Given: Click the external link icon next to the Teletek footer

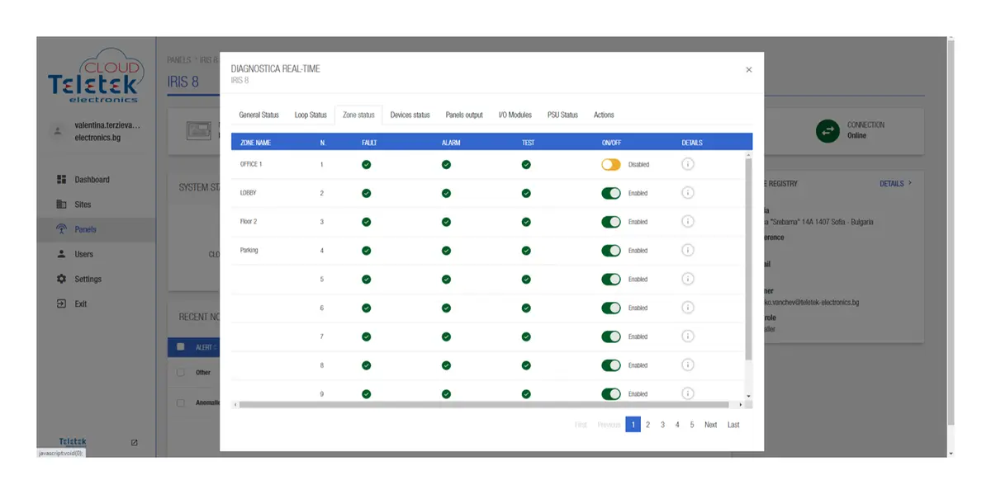Looking at the screenshot, I should click(x=135, y=443).
